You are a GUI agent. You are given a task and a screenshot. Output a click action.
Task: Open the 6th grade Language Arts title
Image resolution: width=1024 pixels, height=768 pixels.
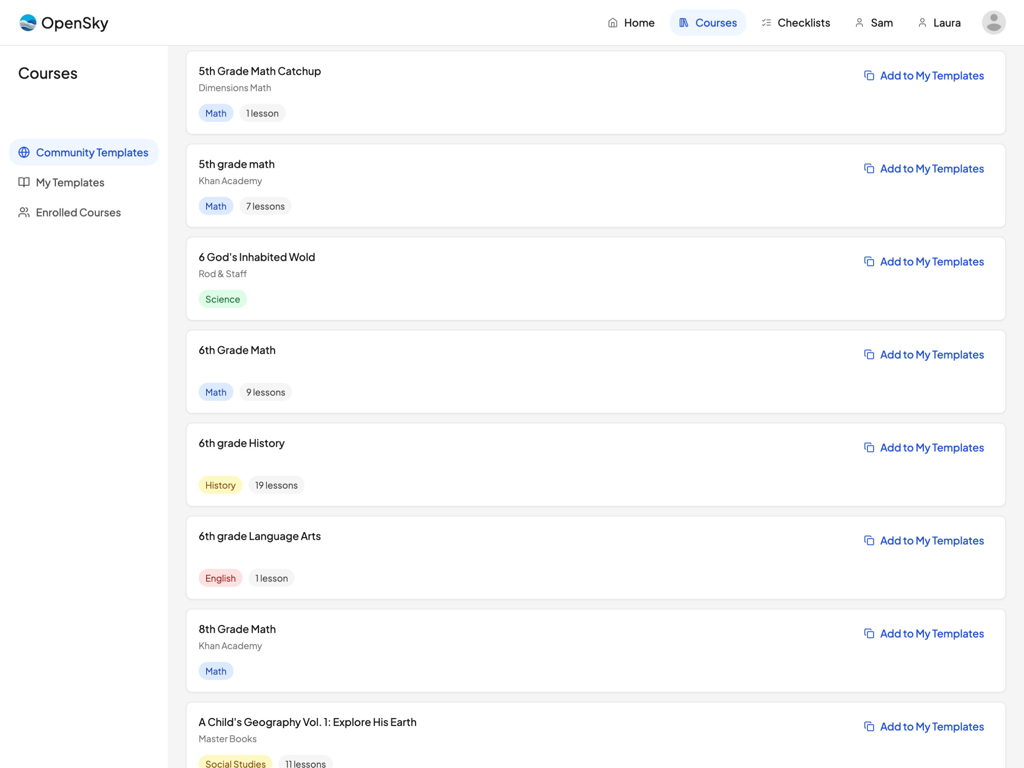click(260, 537)
